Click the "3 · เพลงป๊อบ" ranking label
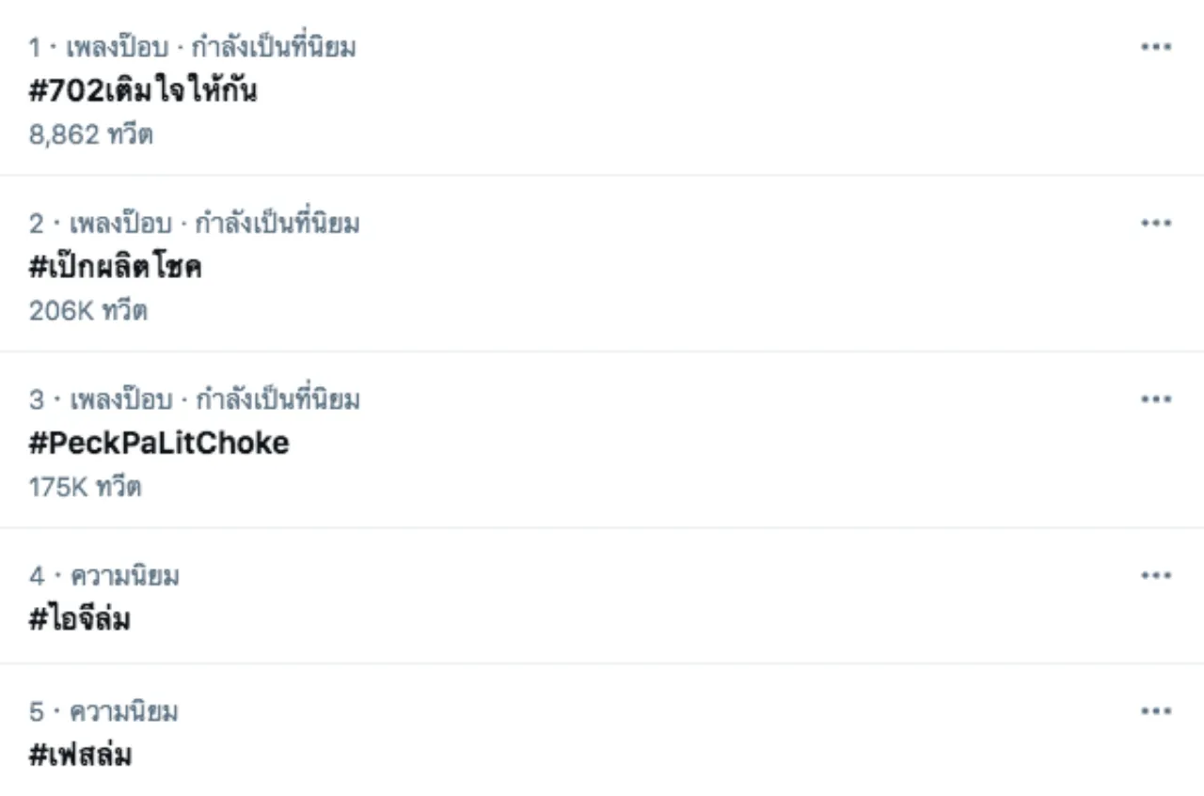 101,399
